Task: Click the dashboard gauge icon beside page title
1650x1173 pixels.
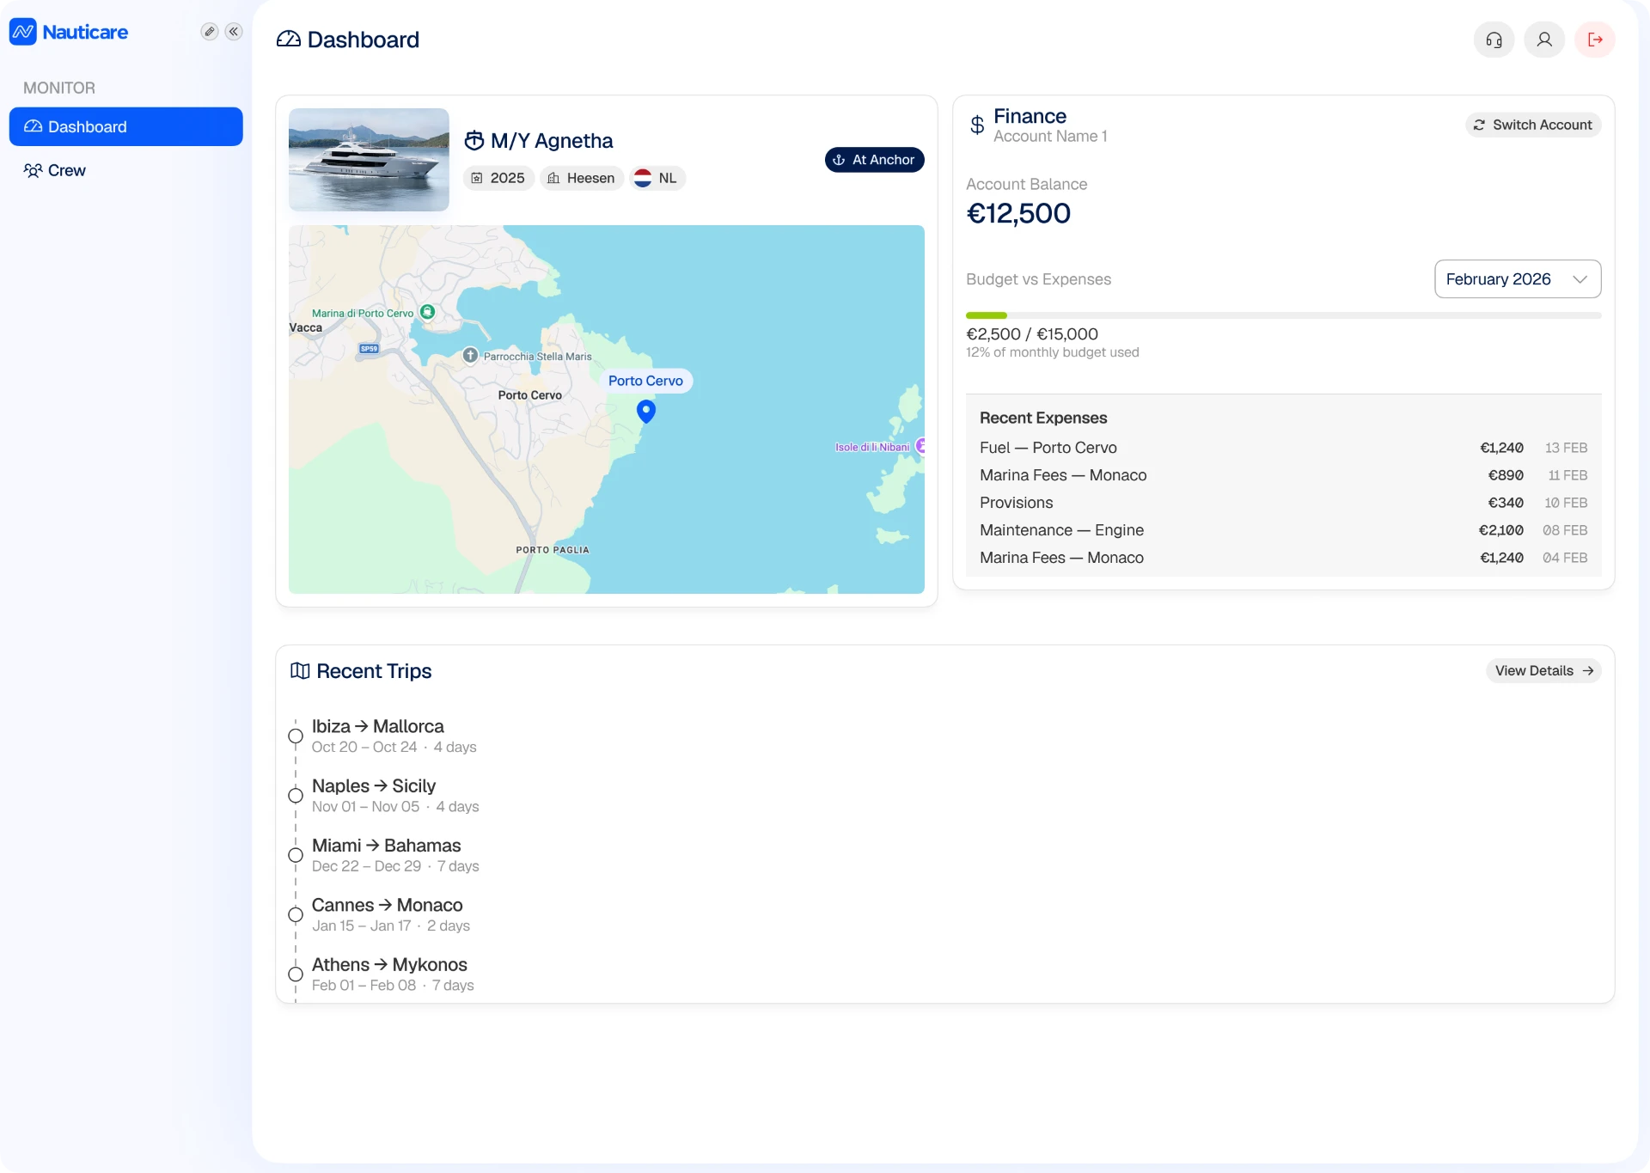Action: click(289, 40)
